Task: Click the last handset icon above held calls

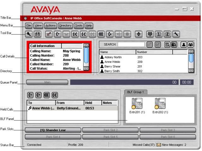Action: (55, 95)
